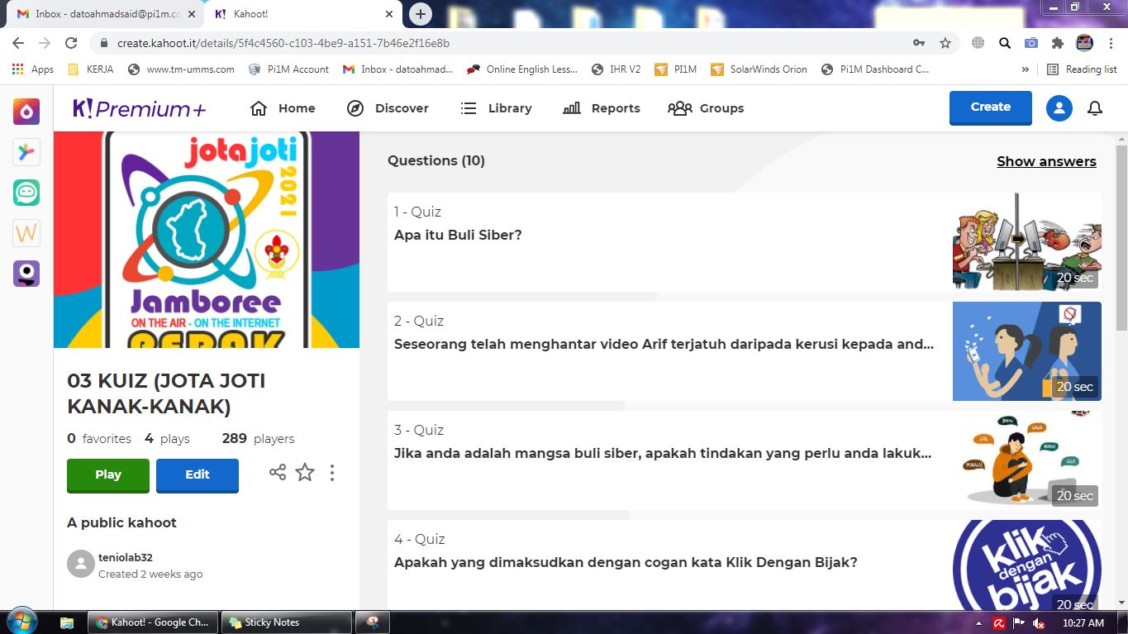
Task: Open Chrome extensions puzzle icon
Action: [x=1057, y=43]
